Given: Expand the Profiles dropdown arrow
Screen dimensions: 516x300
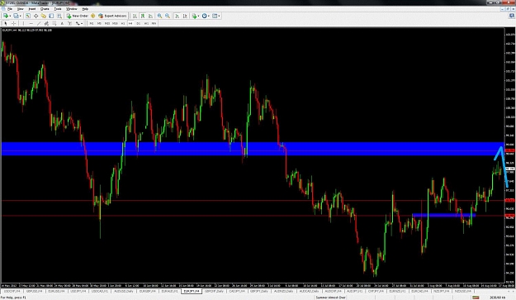Looking at the screenshot, I should click(21, 16).
